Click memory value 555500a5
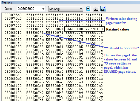The width and height of the screenshot is (140, 101). click(x=74, y=75)
